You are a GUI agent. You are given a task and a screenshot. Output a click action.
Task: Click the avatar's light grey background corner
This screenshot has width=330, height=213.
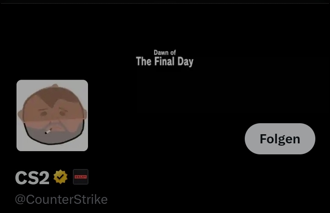click(21, 84)
